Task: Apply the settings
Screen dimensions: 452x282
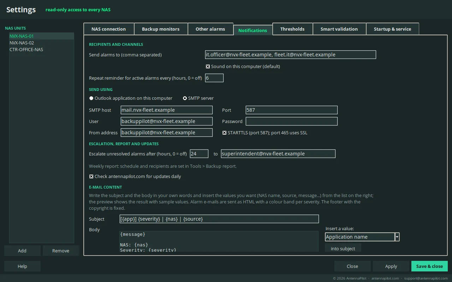Action: (x=391, y=266)
